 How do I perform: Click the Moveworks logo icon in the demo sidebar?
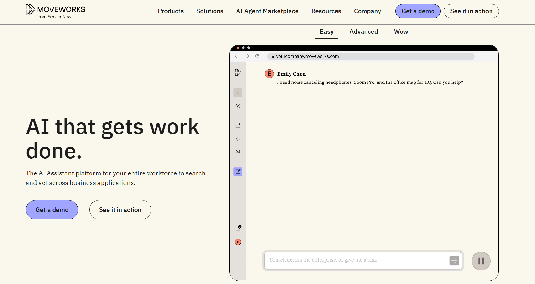pyautogui.click(x=238, y=73)
